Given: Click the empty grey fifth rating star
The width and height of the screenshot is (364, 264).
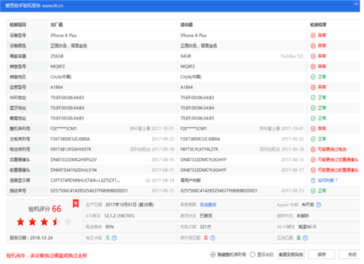Looking at the screenshot, I should coord(68,222).
